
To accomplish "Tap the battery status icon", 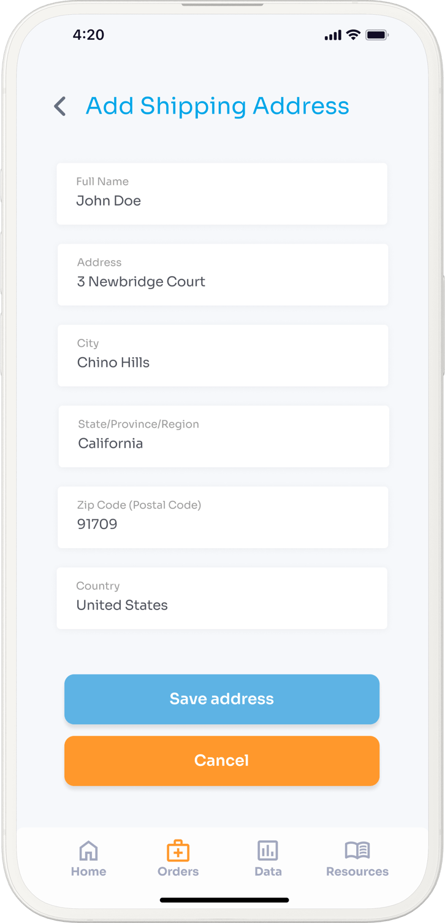I will pyautogui.click(x=377, y=35).
